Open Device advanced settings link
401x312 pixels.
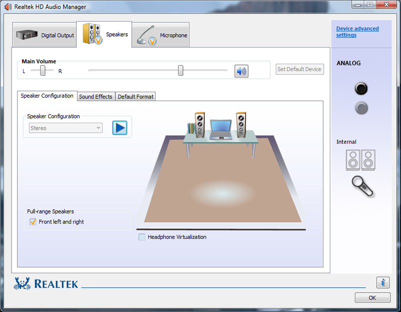pyautogui.click(x=357, y=32)
